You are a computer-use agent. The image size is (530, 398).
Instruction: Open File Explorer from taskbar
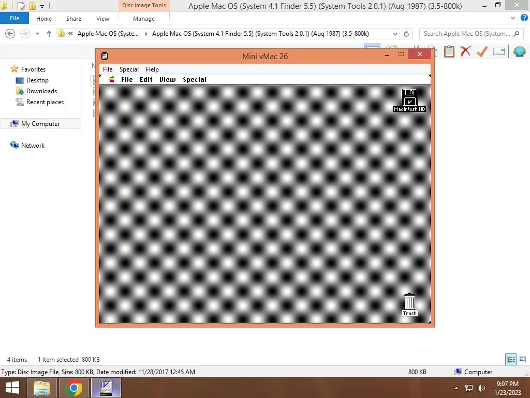point(41,388)
